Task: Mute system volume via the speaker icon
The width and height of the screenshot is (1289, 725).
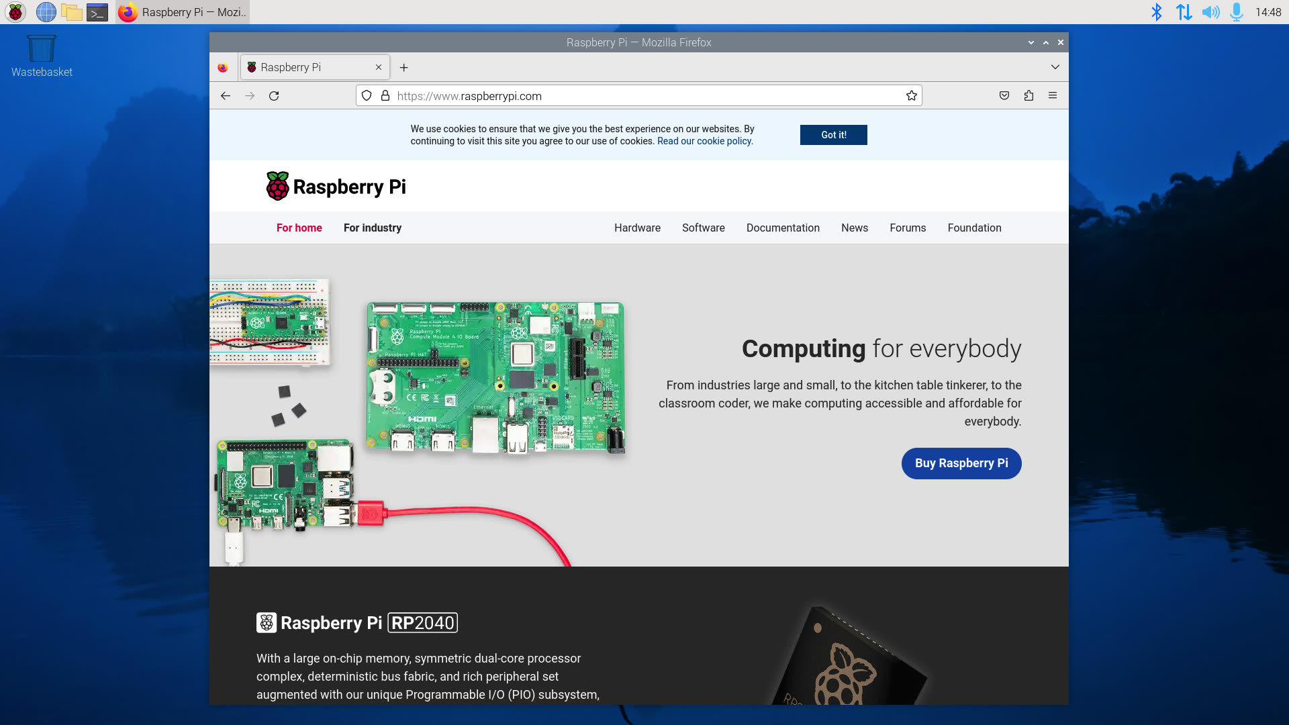Action: click(x=1210, y=12)
